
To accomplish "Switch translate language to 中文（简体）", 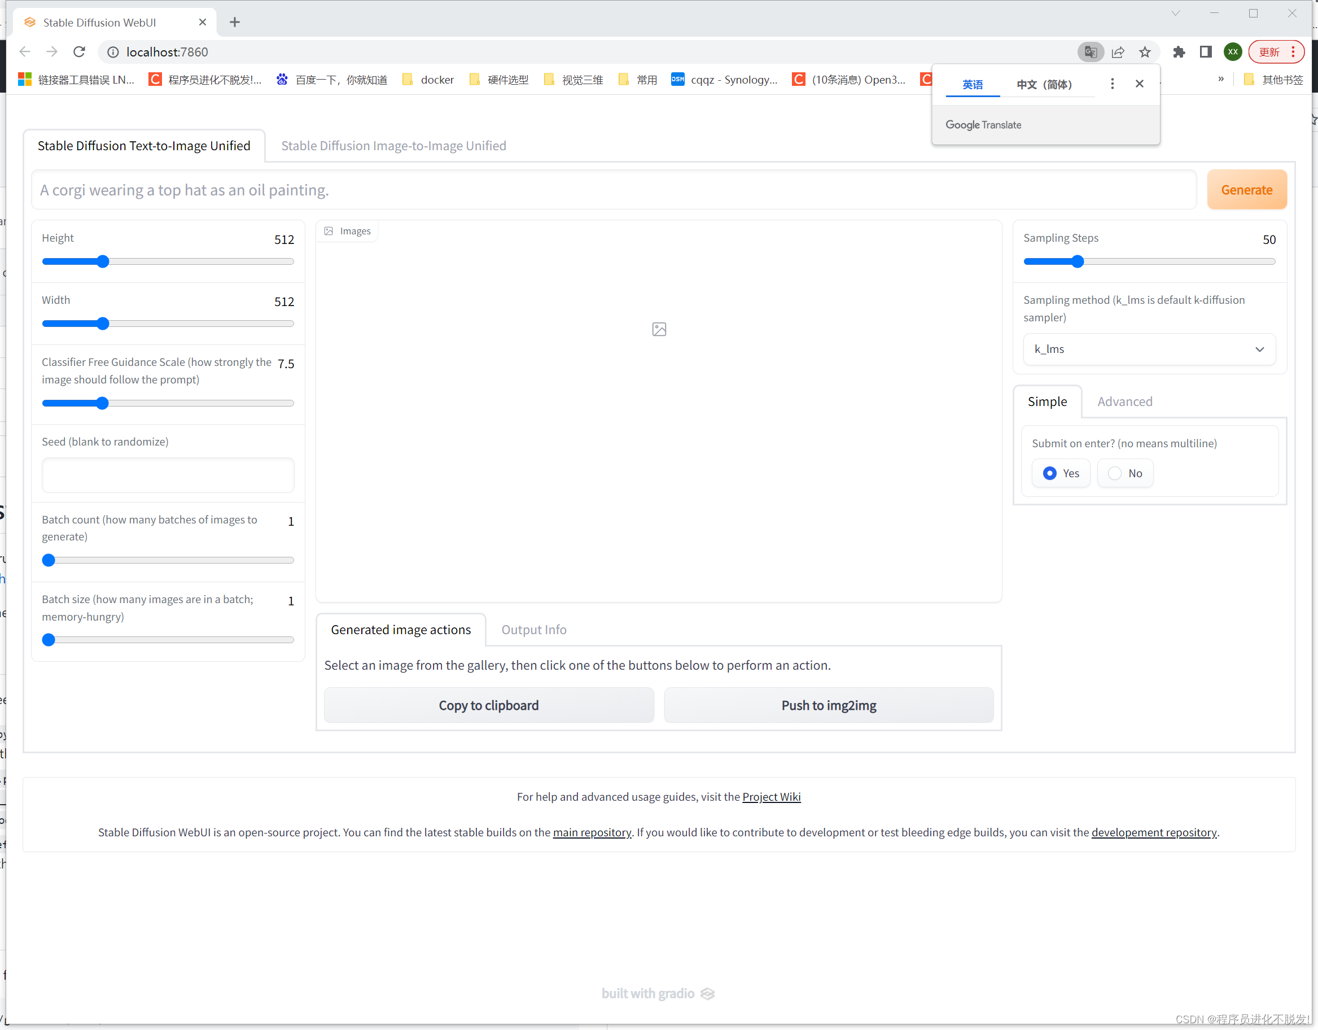I will (1044, 85).
